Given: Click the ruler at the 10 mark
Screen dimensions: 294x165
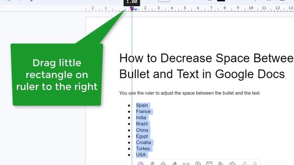Looking at the screenshot, I should tap(251, 8).
